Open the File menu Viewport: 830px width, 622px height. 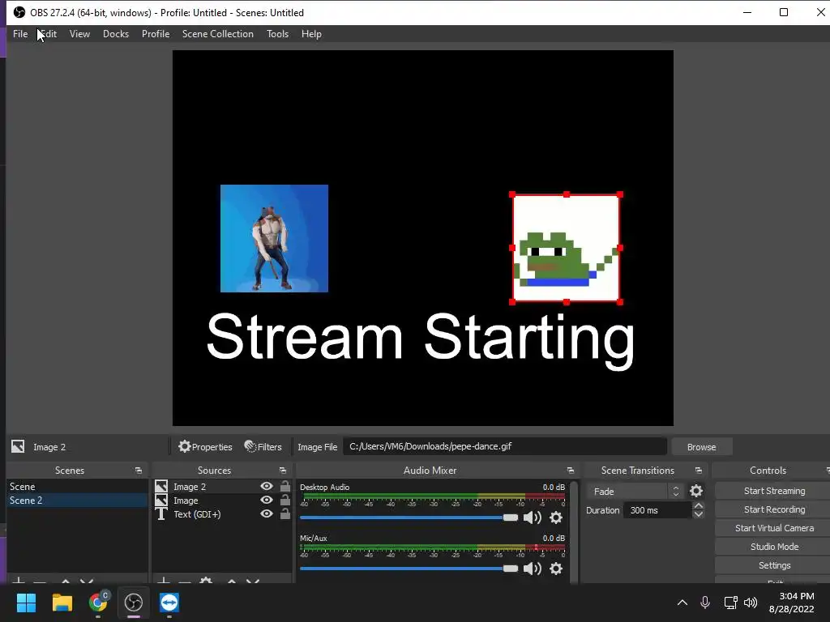[x=20, y=34]
